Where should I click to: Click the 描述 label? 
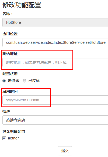(x=6, y=111)
